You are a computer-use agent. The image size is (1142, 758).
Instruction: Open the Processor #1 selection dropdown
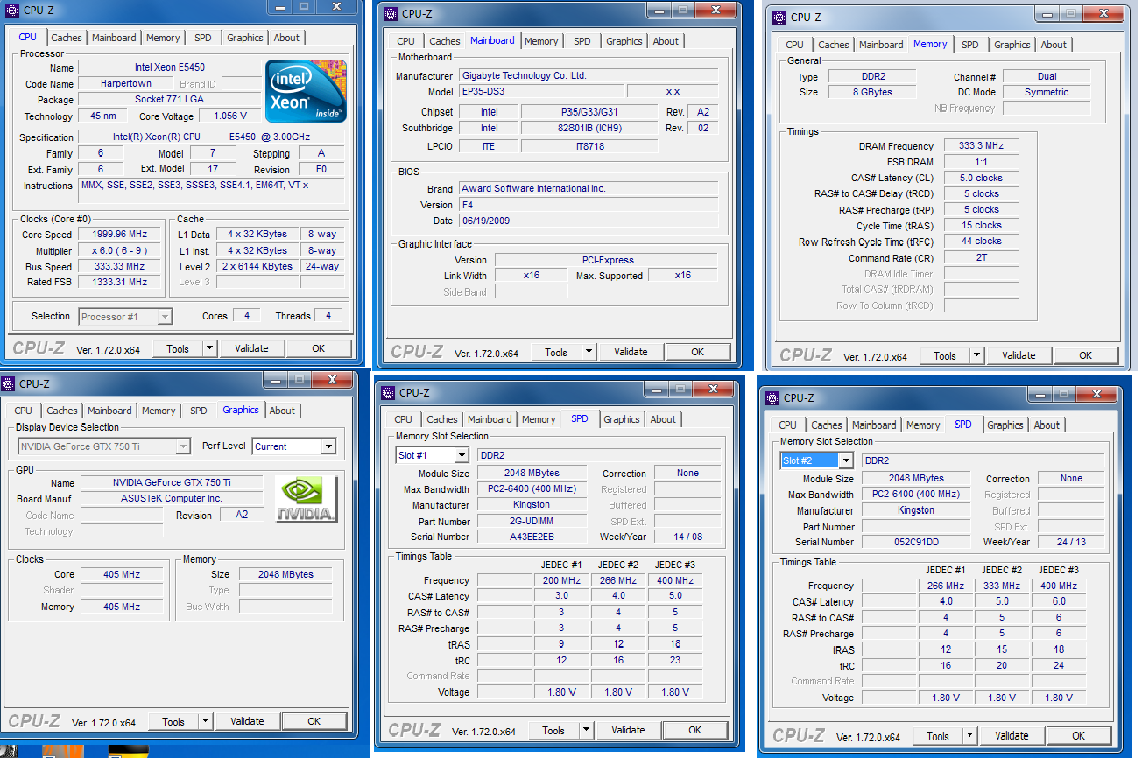point(165,317)
